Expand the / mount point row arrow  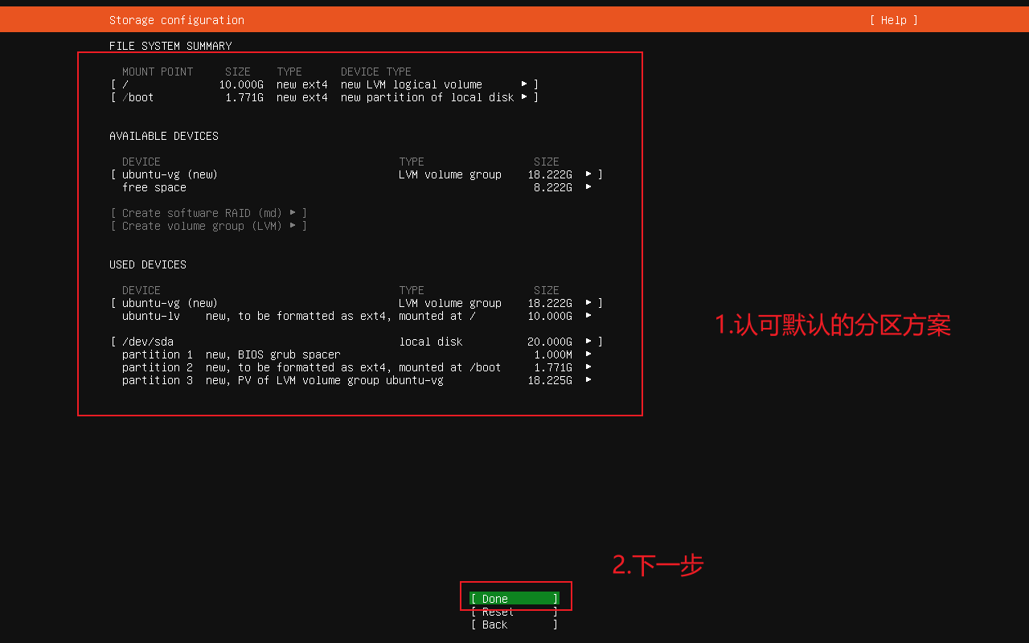[524, 84]
